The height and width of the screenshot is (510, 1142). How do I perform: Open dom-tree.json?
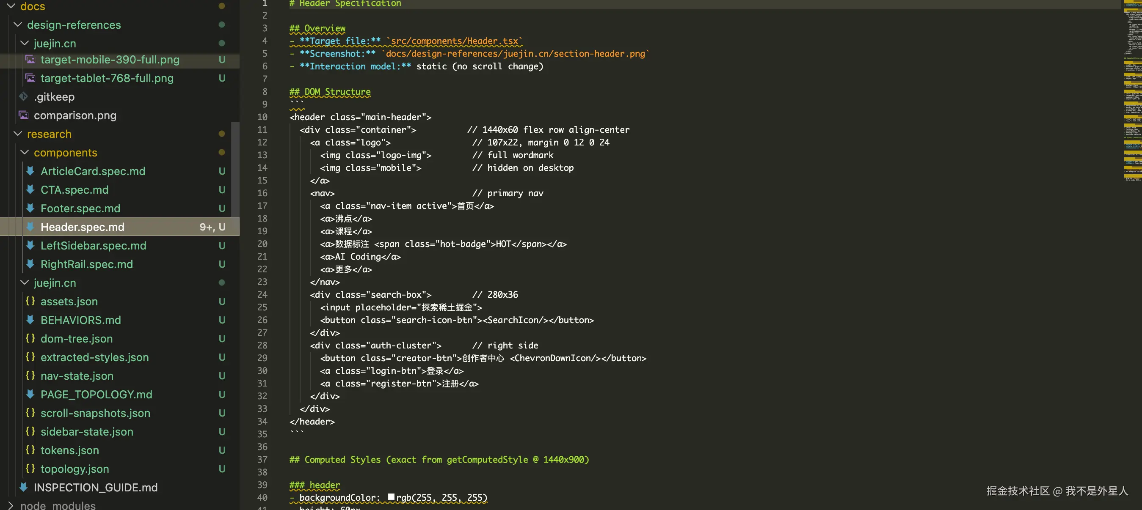coord(77,339)
